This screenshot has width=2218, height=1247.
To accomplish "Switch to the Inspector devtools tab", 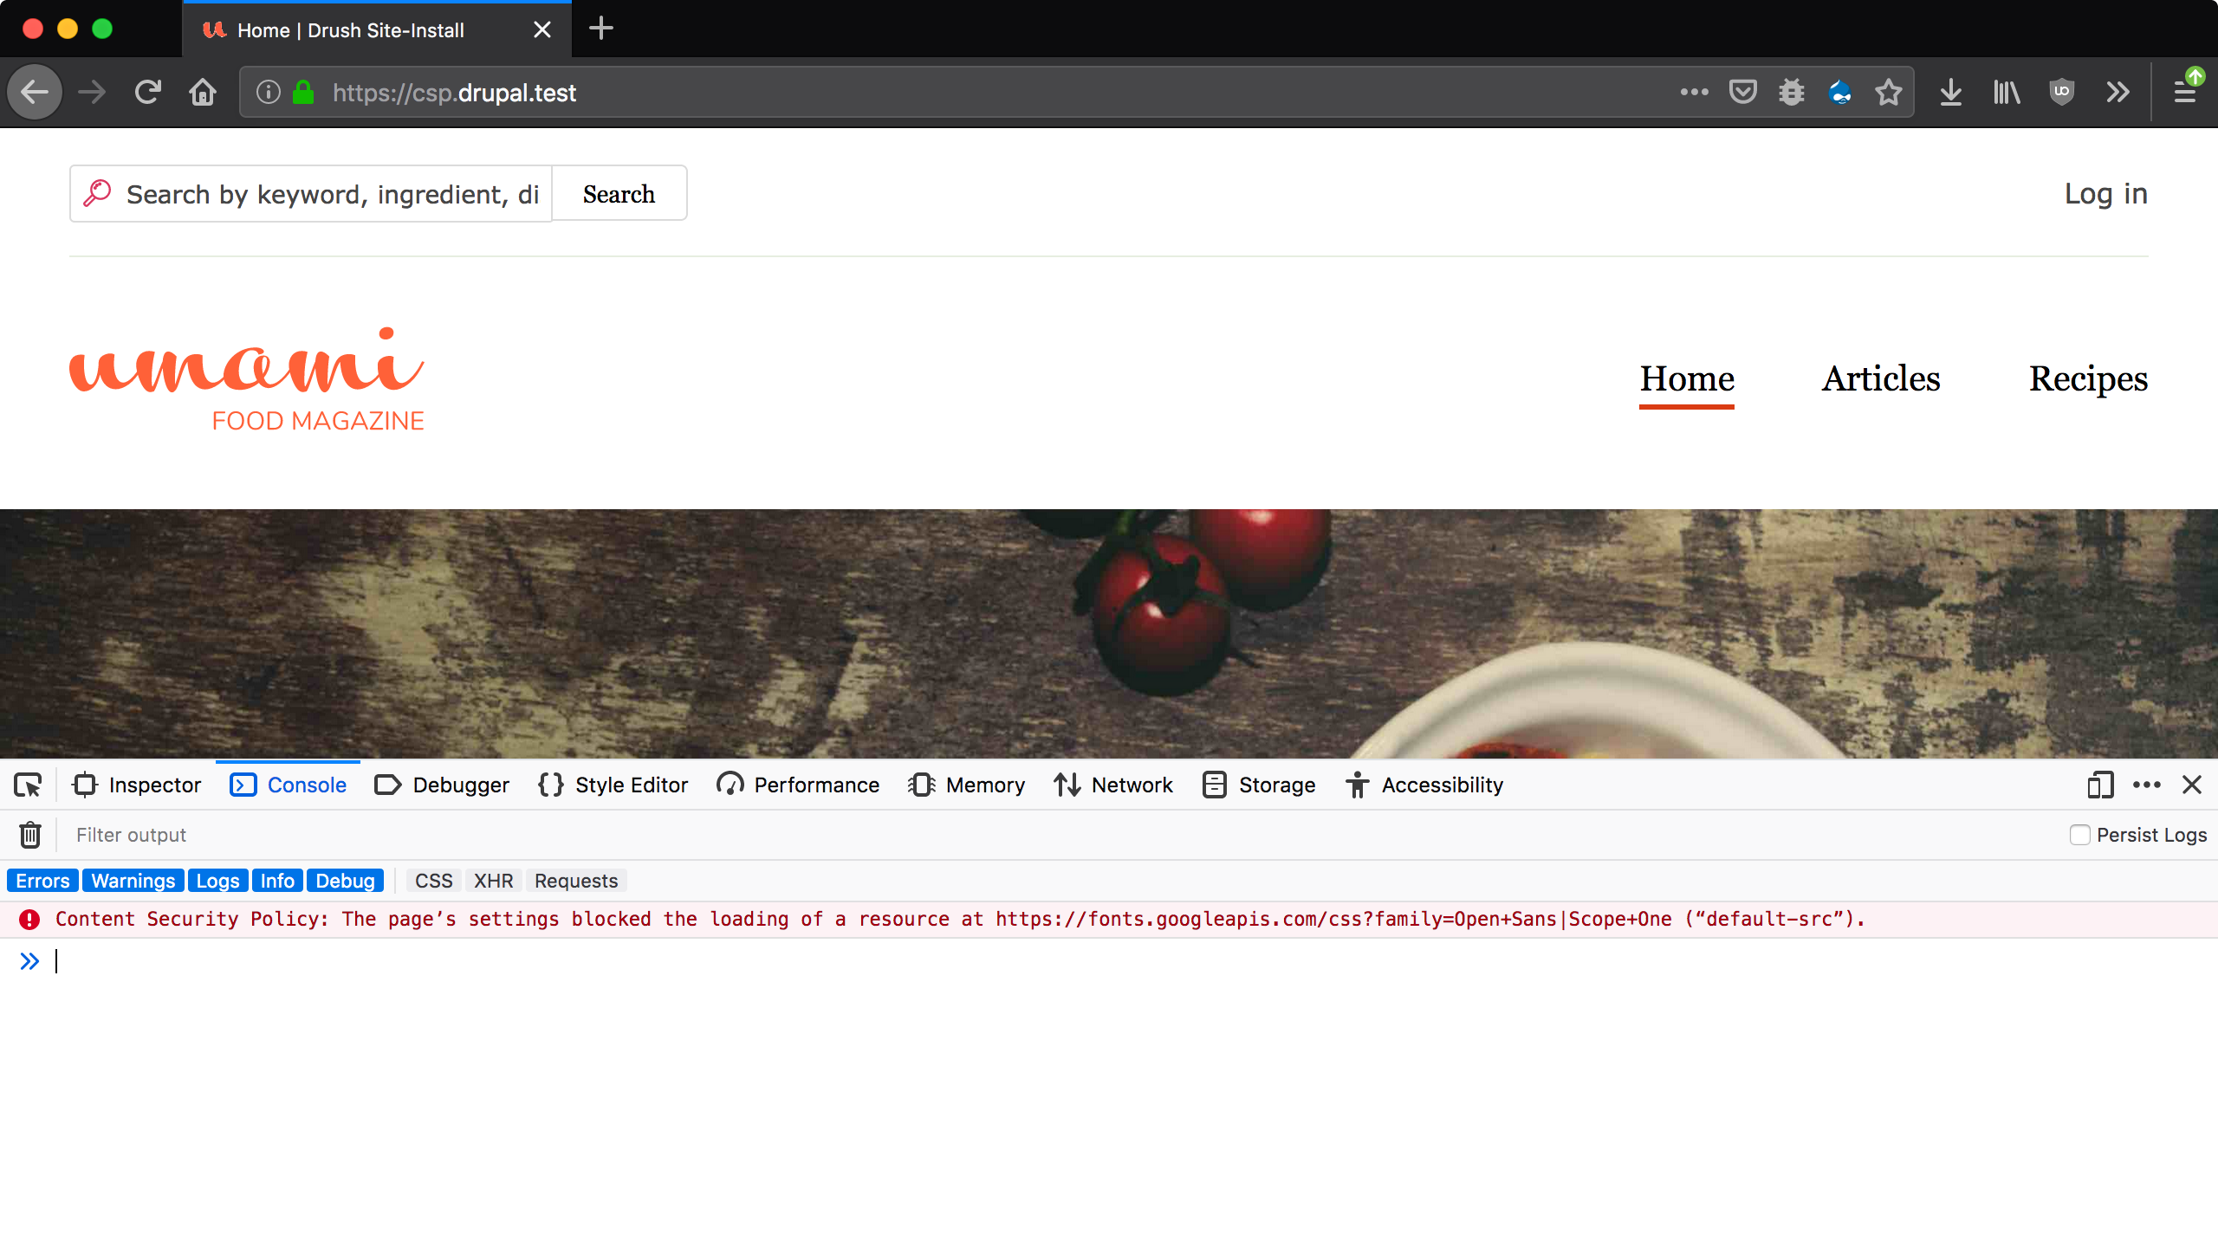I will click(137, 785).
